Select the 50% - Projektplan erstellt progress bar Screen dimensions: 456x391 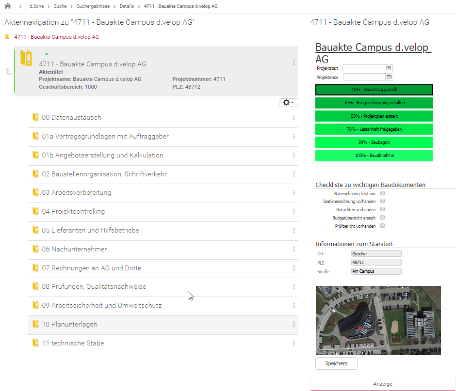point(375,116)
